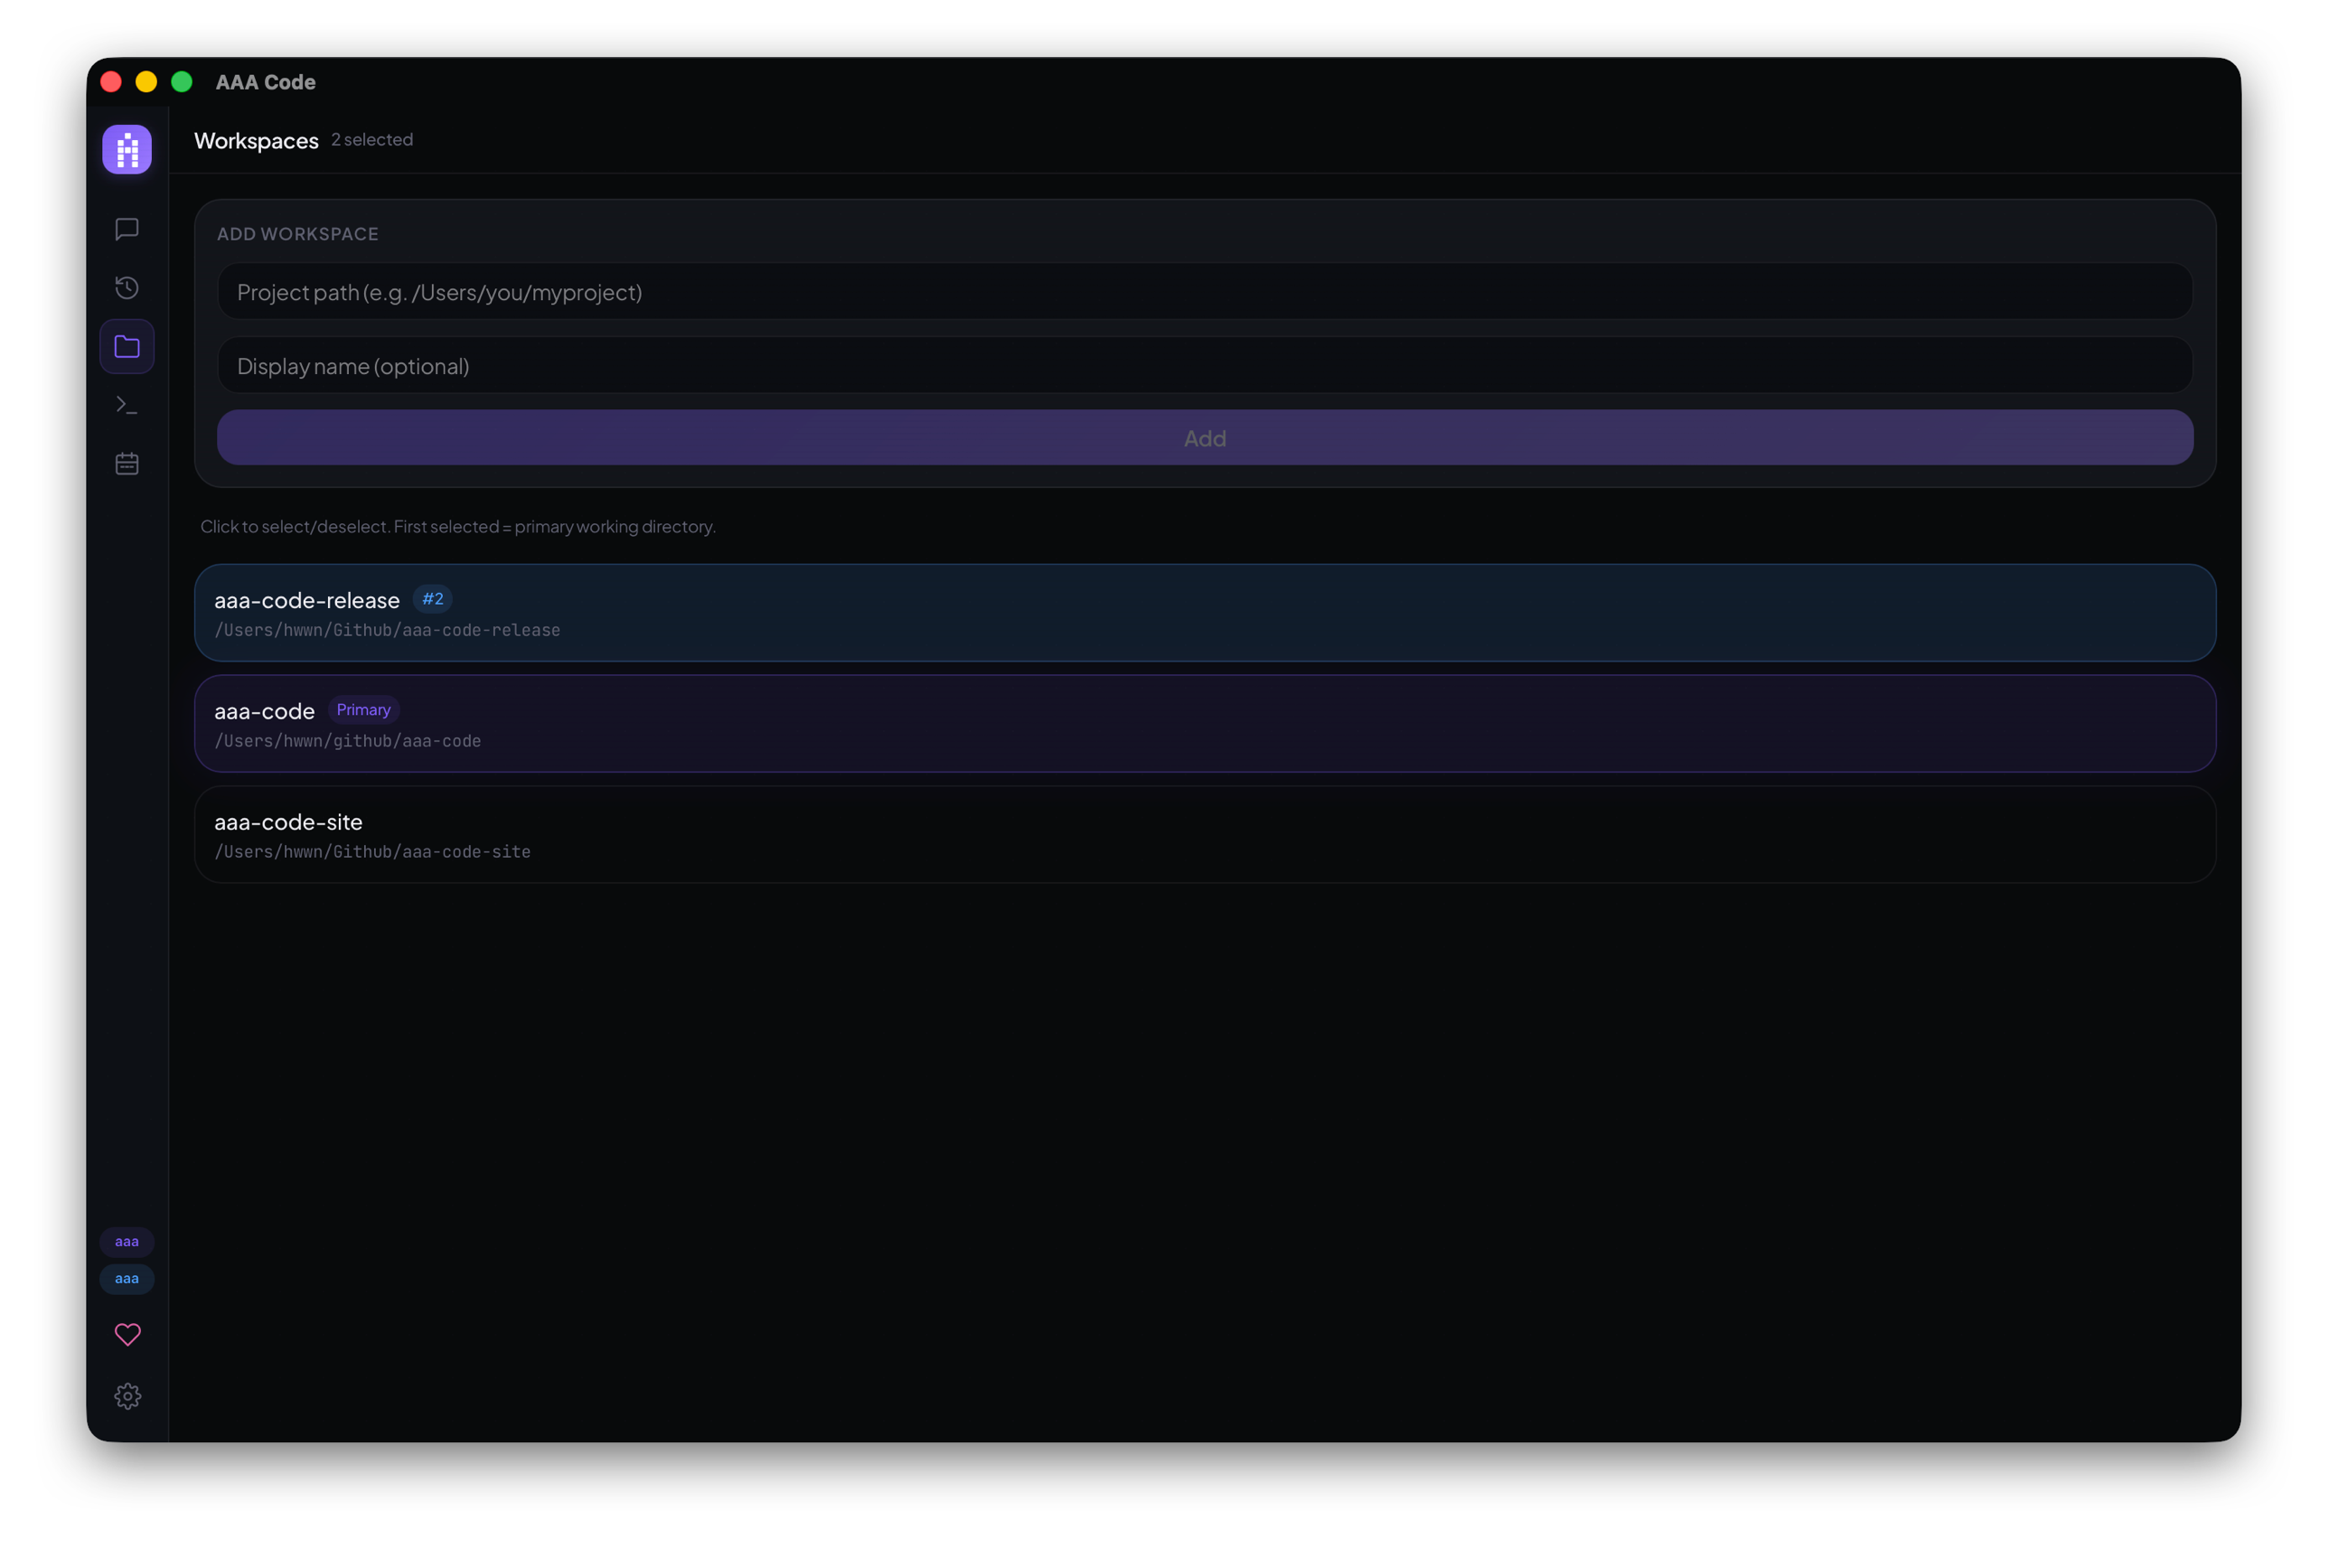Image resolution: width=2328 pixels, height=1558 pixels.
Task: Click the Add workspace button
Action: (1206, 438)
